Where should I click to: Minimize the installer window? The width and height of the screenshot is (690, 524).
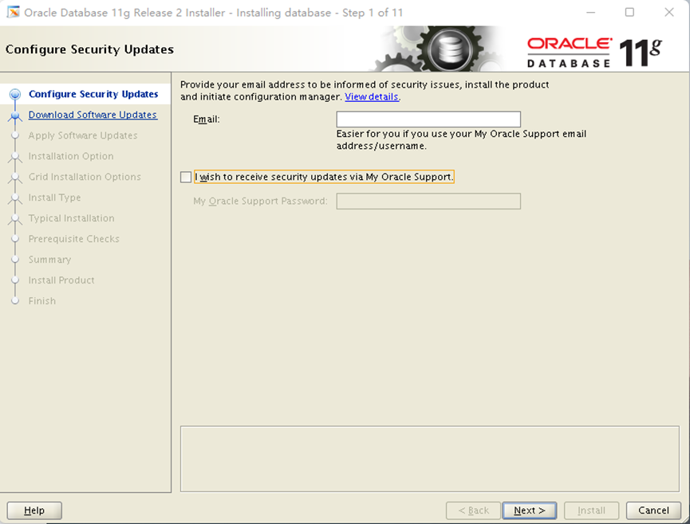(x=590, y=12)
